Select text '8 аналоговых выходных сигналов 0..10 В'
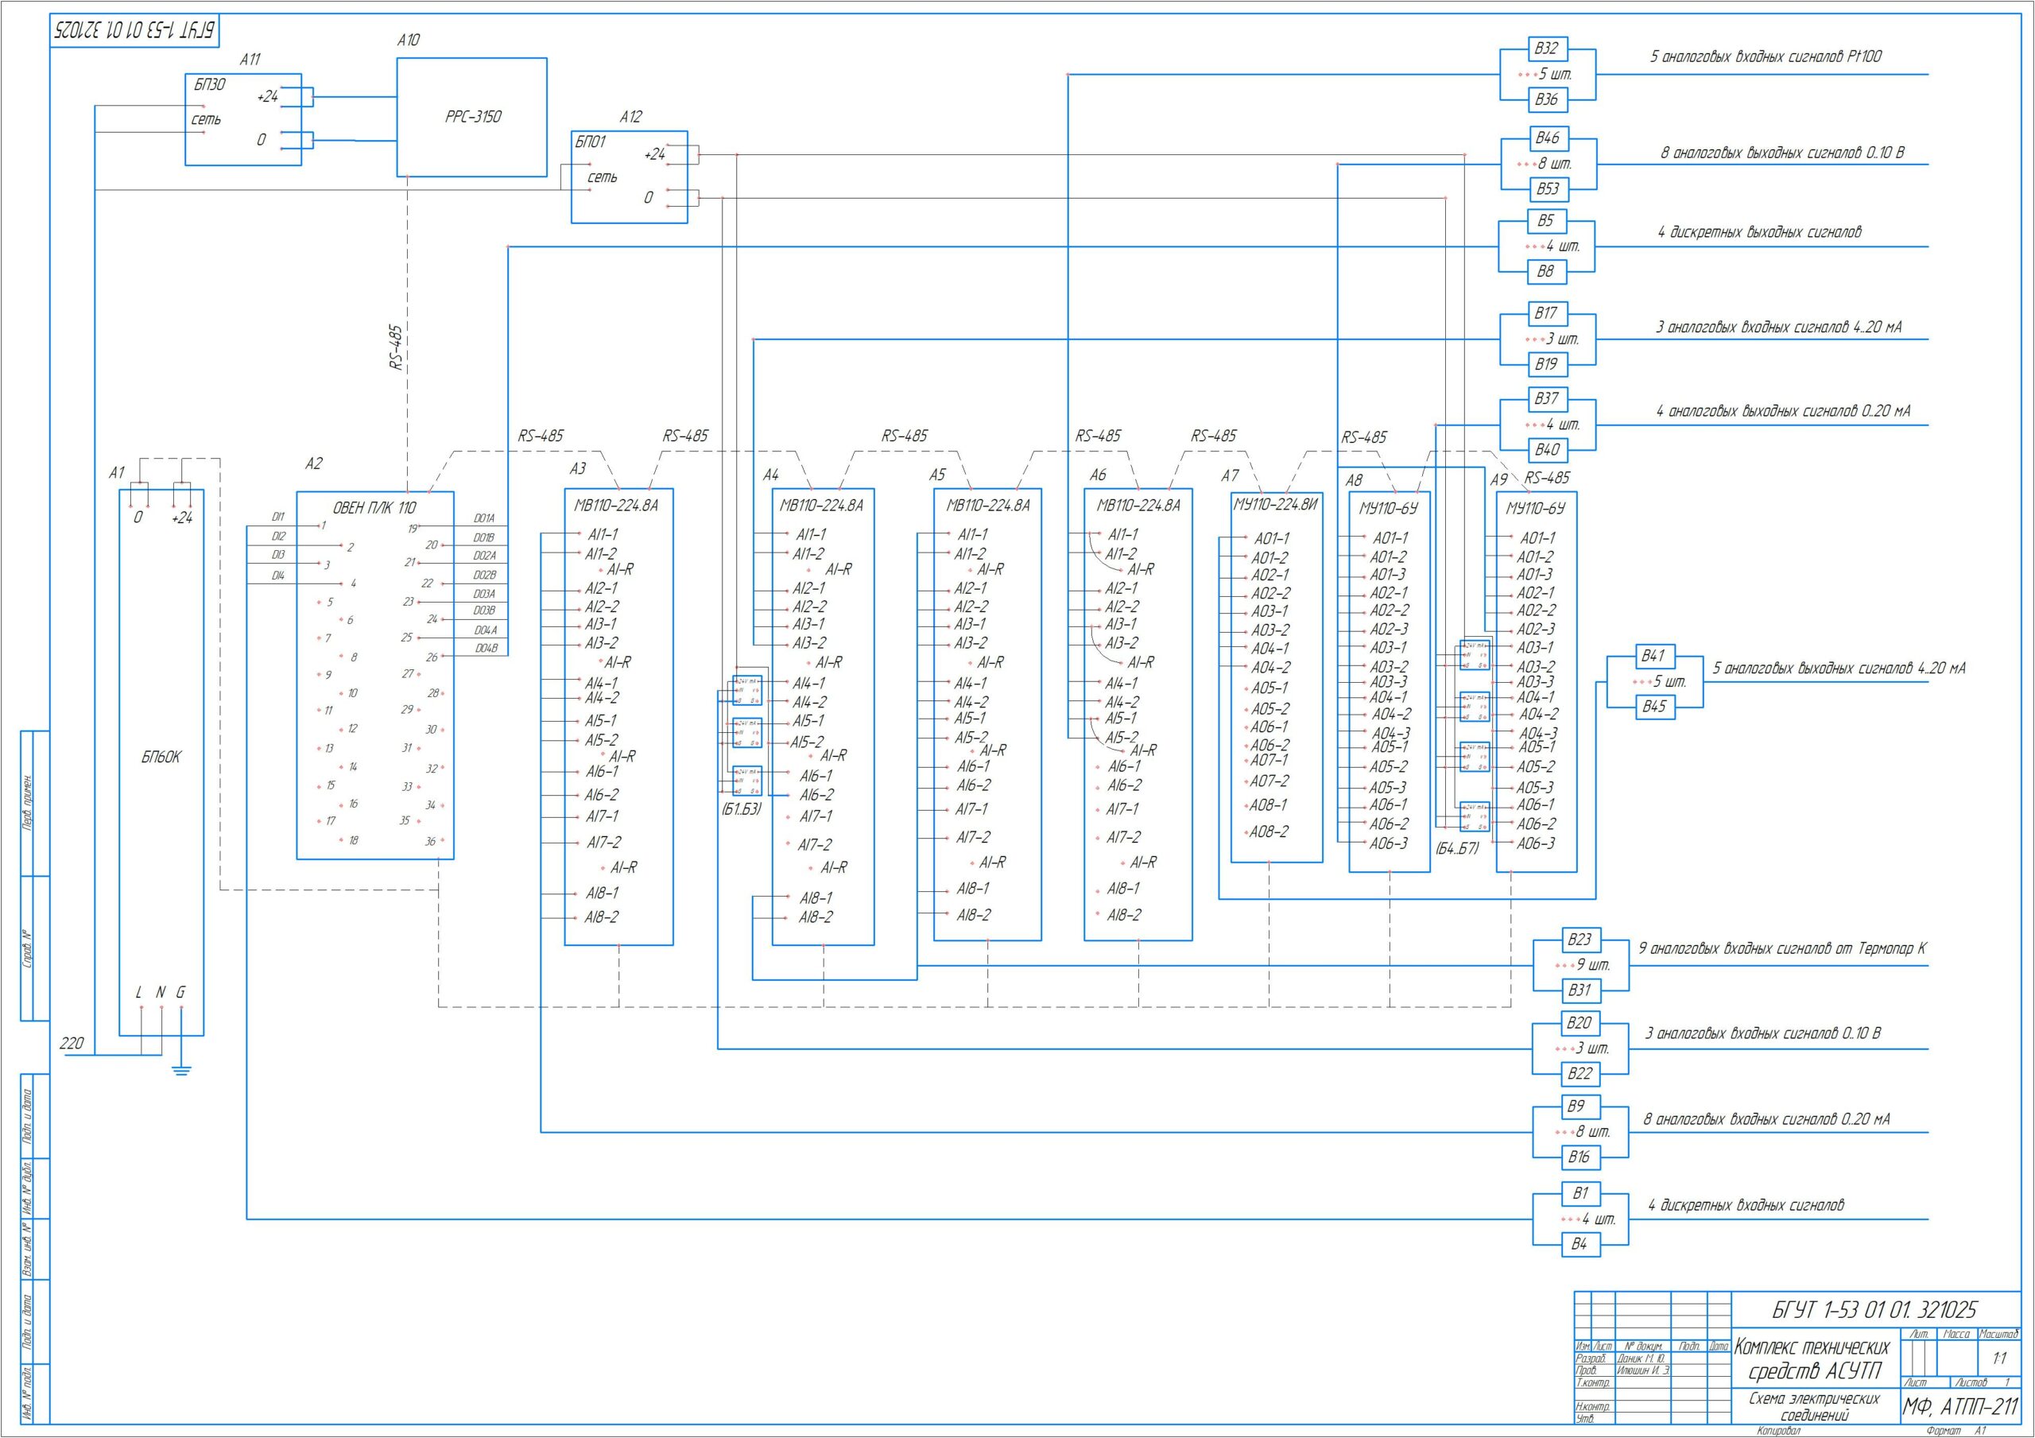This screenshot has width=2035, height=1438. click(x=1782, y=153)
